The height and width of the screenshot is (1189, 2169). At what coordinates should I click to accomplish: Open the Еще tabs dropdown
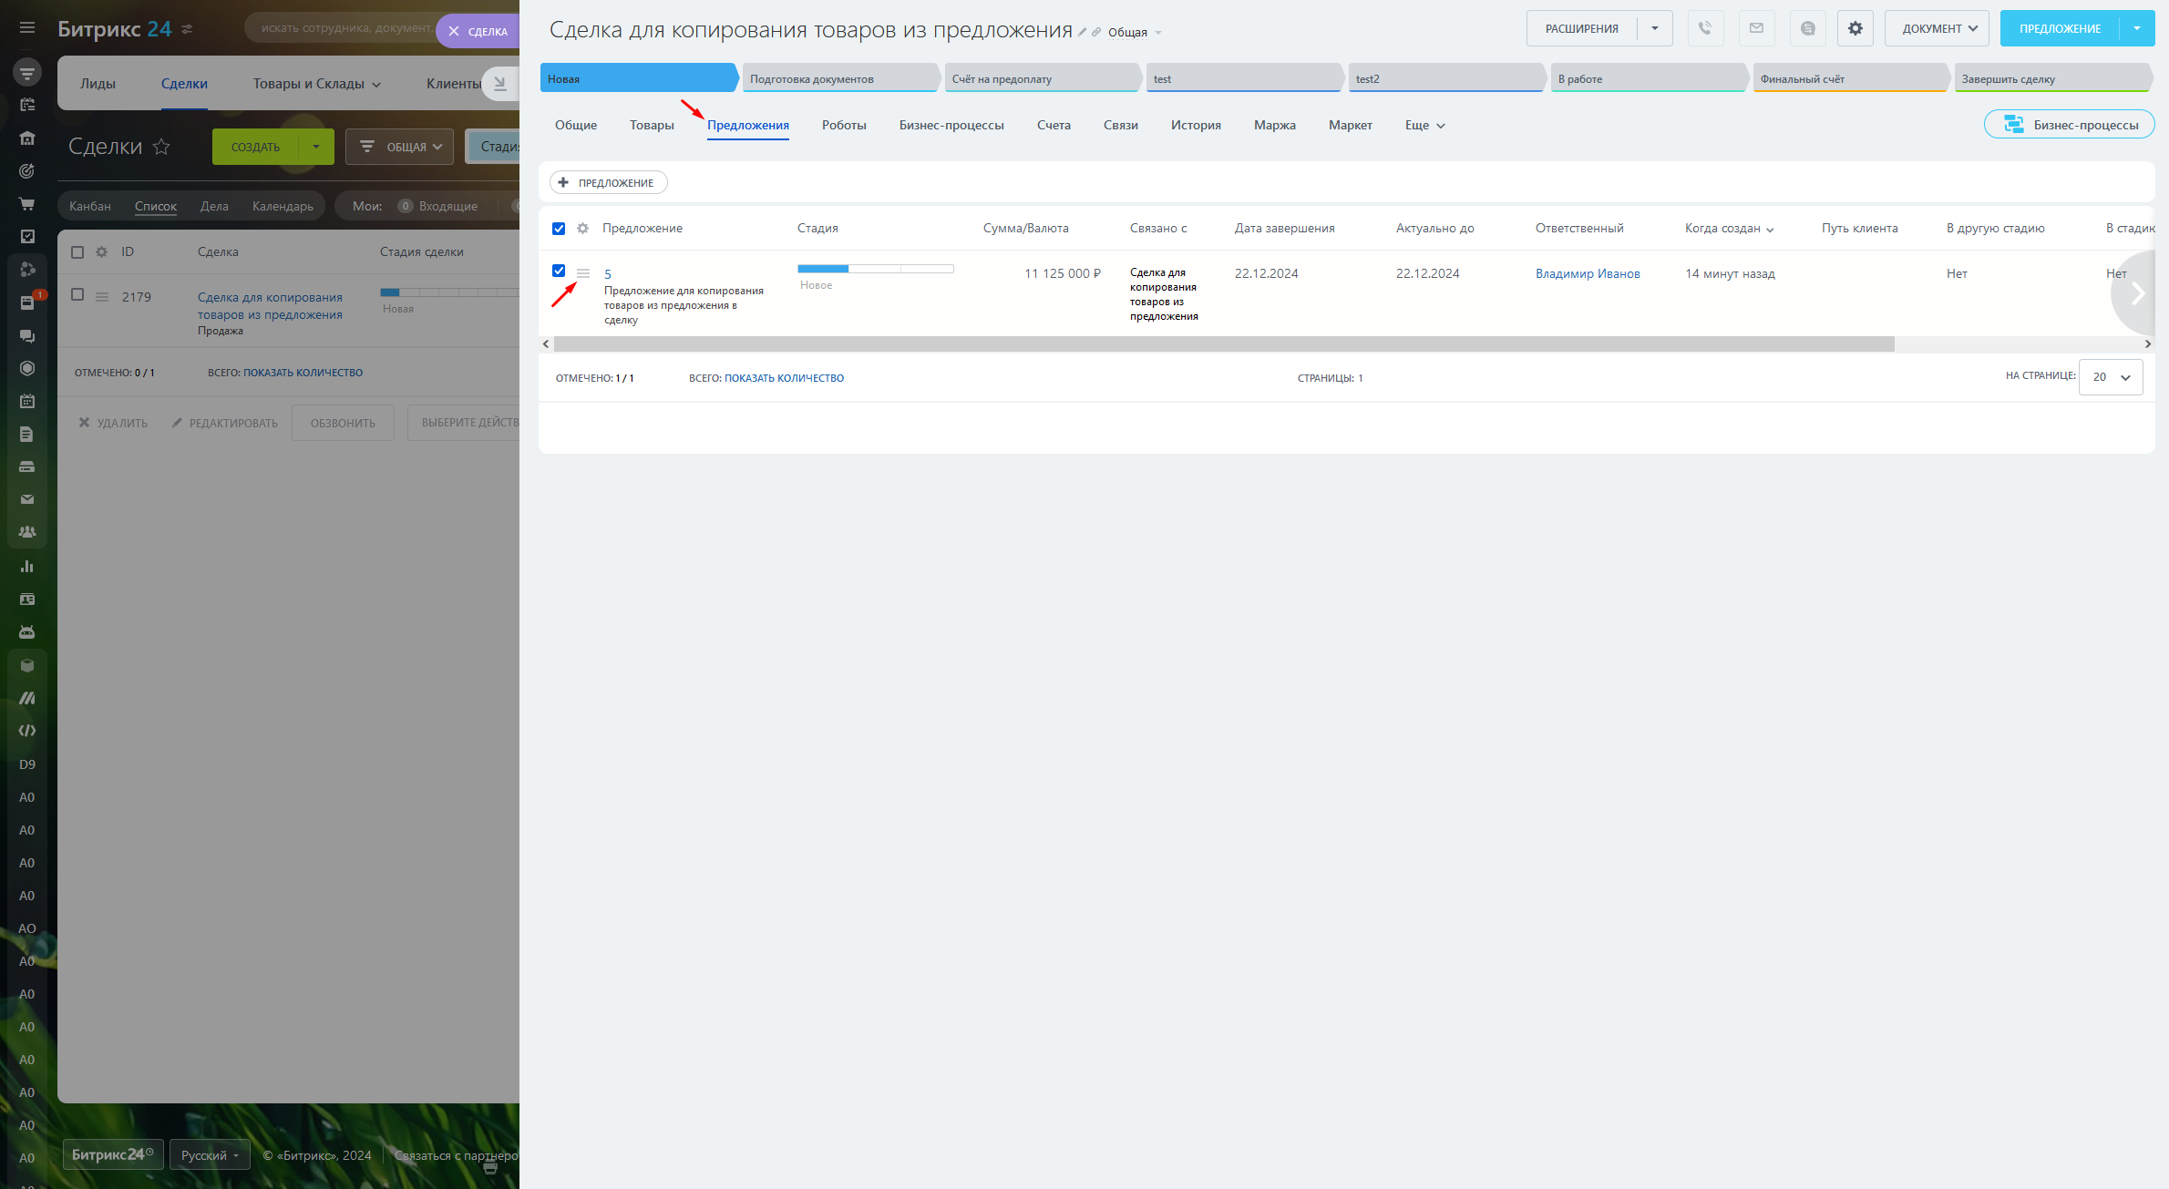point(1424,126)
